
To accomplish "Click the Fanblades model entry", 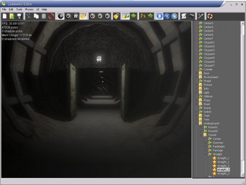I will pos(218,146).
